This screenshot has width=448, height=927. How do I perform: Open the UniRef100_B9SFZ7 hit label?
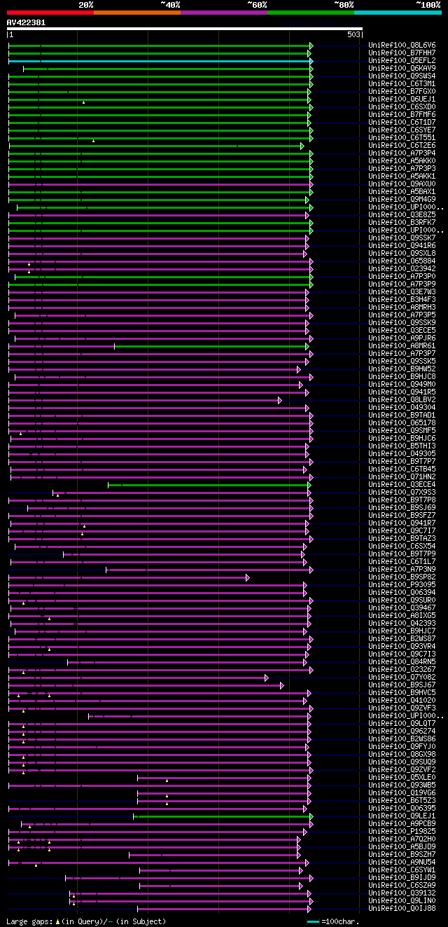402,516
